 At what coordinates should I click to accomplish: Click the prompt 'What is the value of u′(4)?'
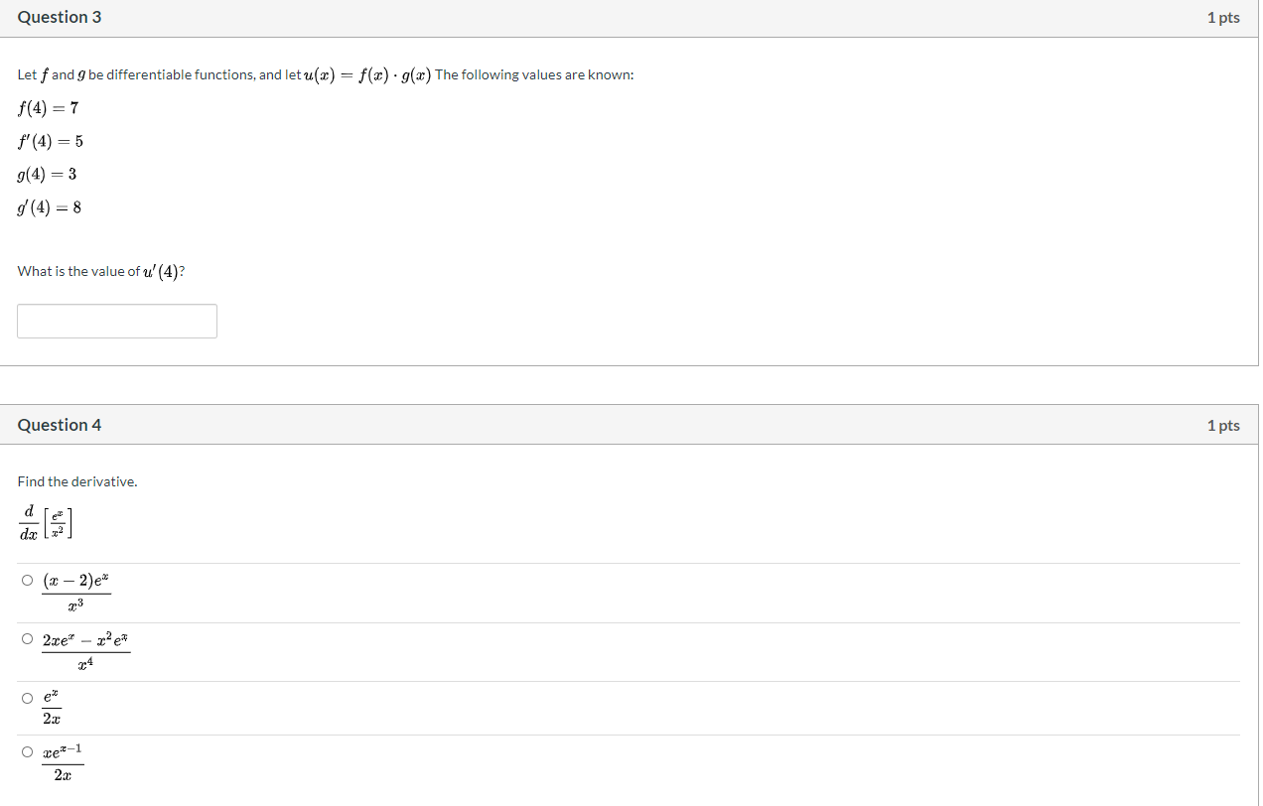coord(101,271)
